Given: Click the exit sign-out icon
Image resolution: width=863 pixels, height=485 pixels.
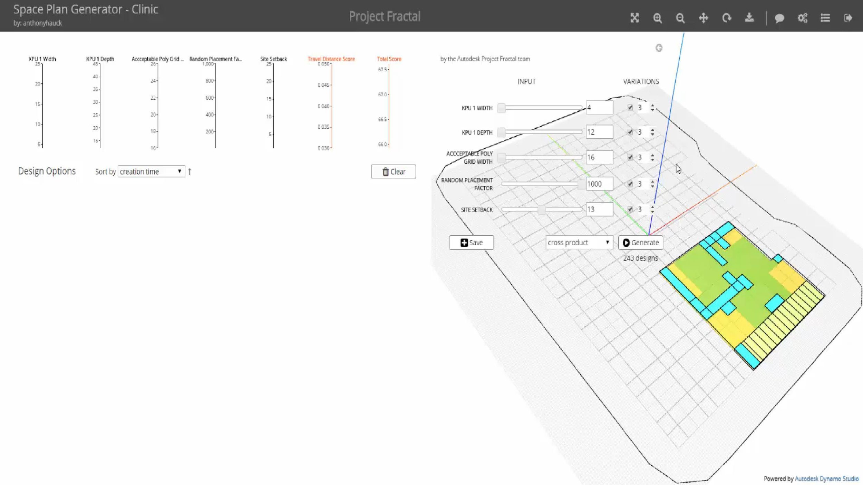Looking at the screenshot, I should click(848, 18).
